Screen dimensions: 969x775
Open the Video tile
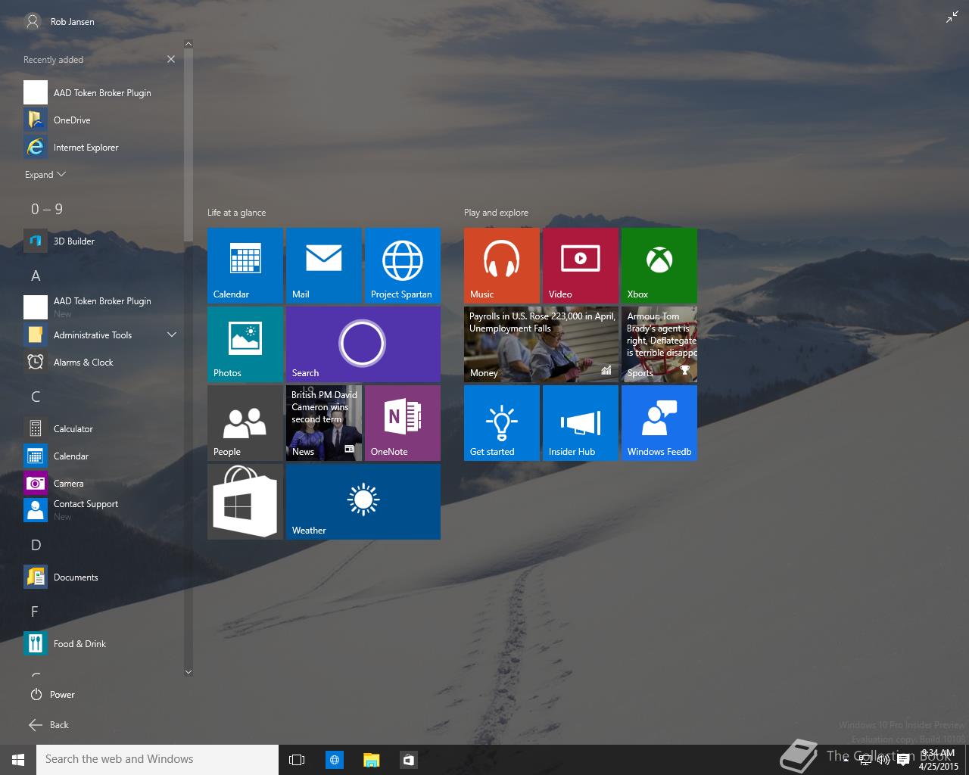coord(581,266)
